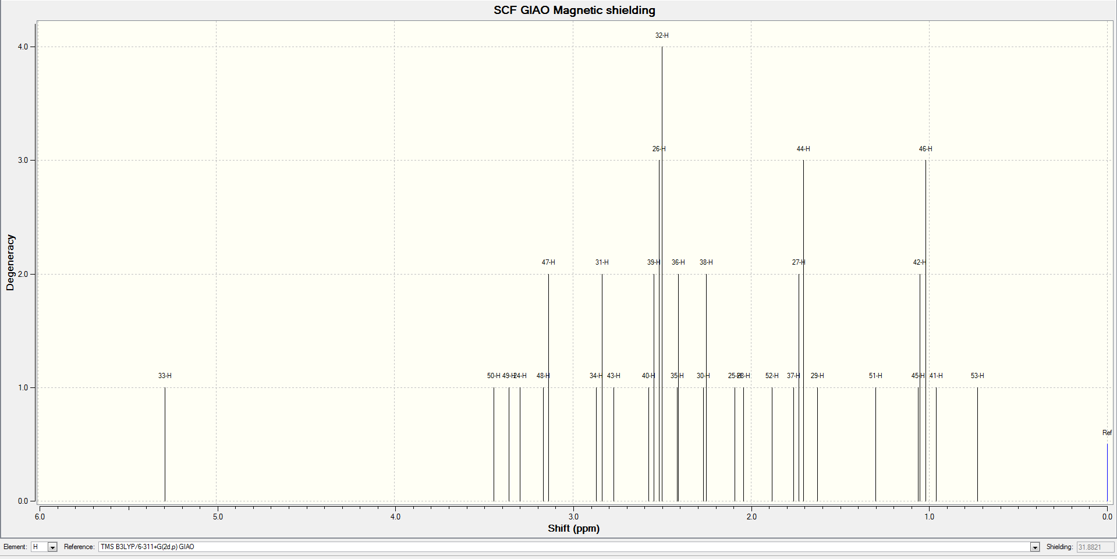Click the 3.0 tick on the degeneracy axis
Screen dimensions: 1117x559
(23, 161)
